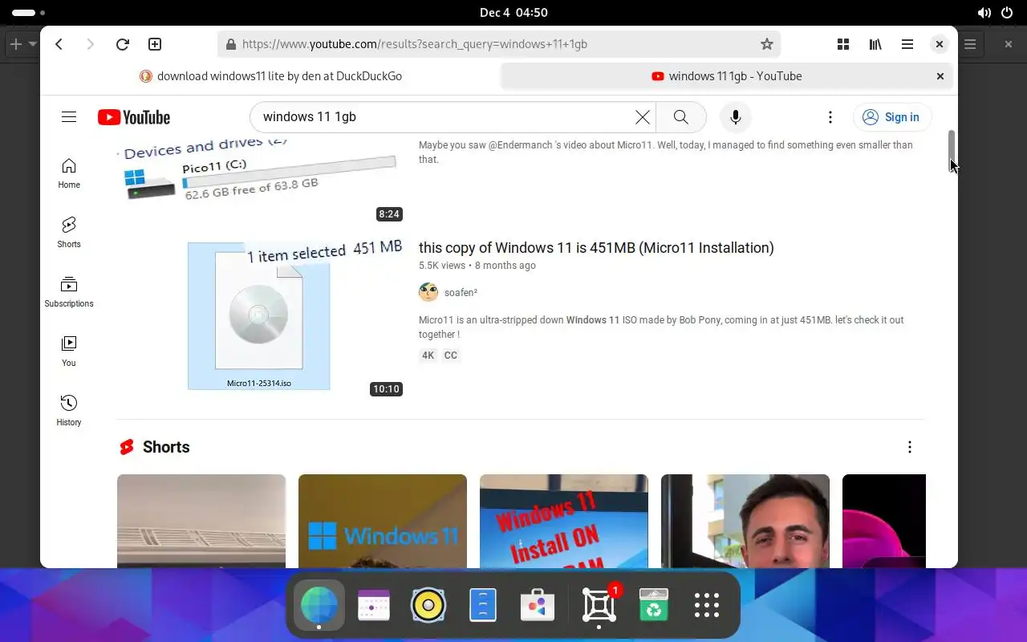Screen dimensions: 1027x642
Task: Close the YouTube tab
Action: (x=940, y=76)
